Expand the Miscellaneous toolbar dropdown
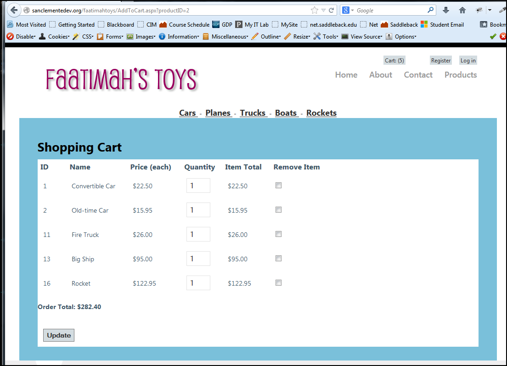This screenshot has height=366, width=507. tap(225, 37)
